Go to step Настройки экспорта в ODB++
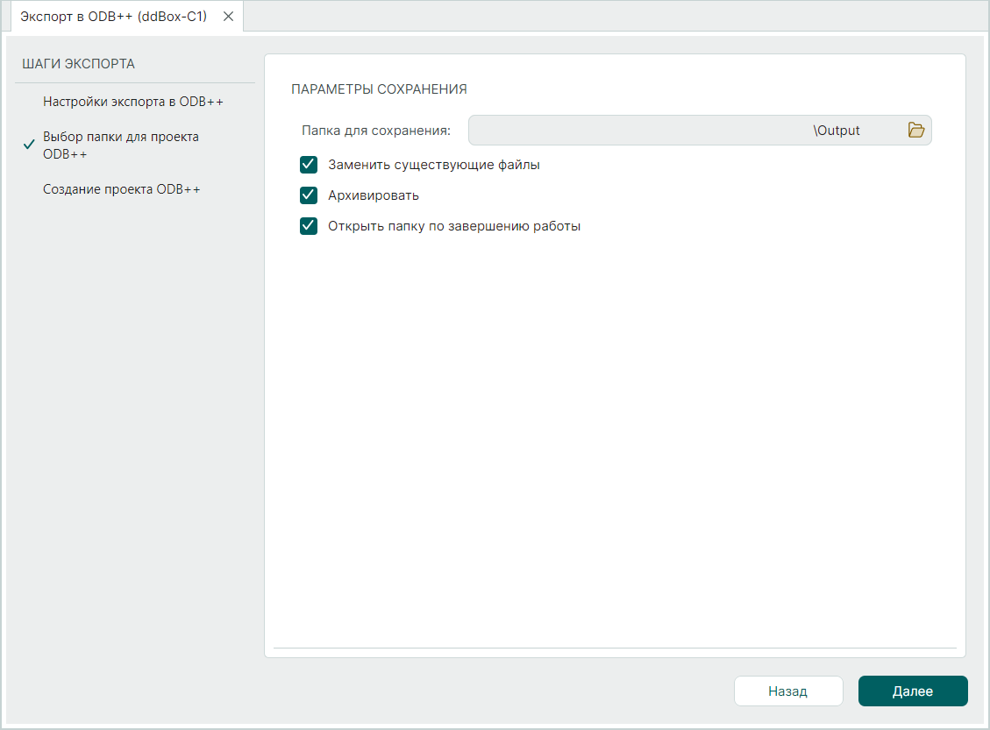 pos(133,102)
